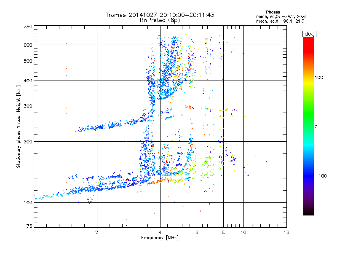
Task: Click the x-axis label 'Frequency [MHz]'
Action: (x=160, y=238)
